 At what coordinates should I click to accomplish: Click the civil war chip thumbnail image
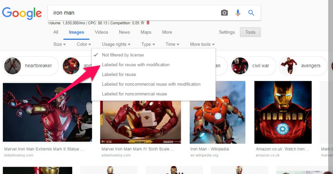pos(240,66)
